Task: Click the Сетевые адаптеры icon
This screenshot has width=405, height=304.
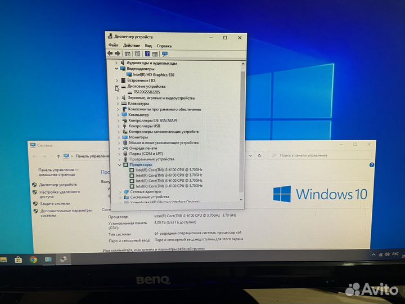Action: [126, 192]
